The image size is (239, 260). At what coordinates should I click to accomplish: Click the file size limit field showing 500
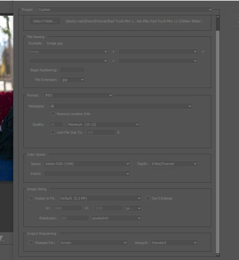click(101, 132)
